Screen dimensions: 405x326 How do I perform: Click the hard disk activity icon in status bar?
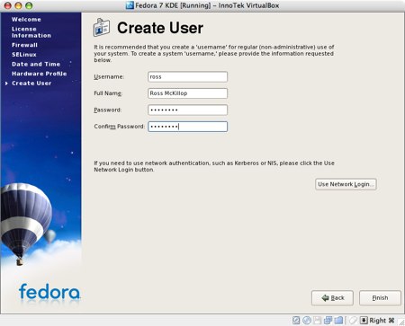pyautogui.click(x=296, y=321)
